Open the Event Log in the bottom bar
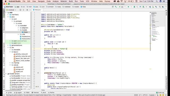The image size is (170, 96). pyautogui.click(x=160, y=93)
